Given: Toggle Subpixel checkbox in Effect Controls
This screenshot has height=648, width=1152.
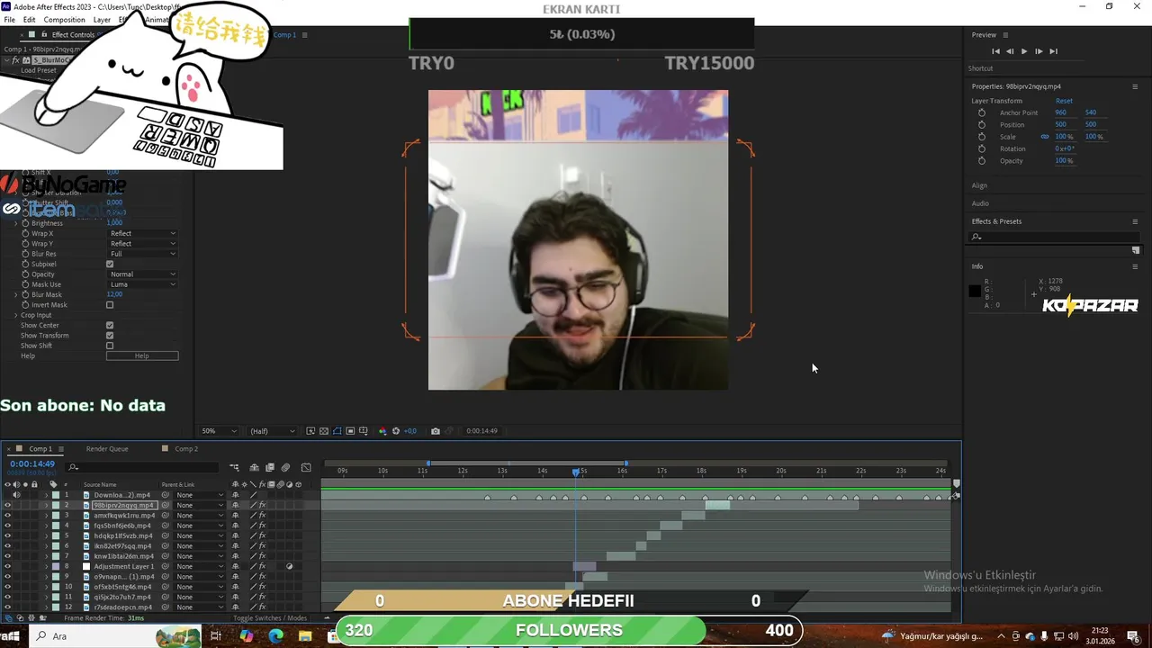Looking at the screenshot, I should click(110, 264).
